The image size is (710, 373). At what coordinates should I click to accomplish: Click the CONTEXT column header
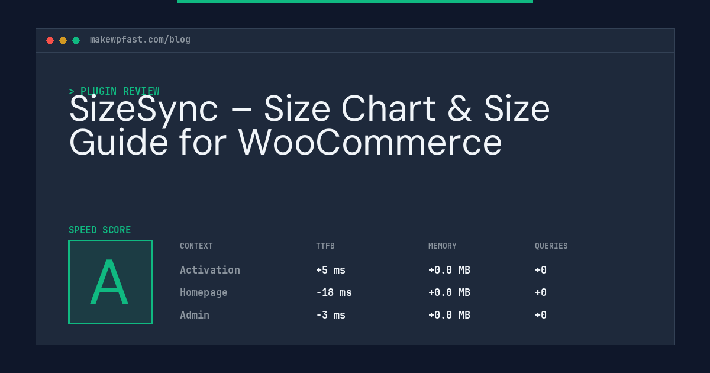pyautogui.click(x=196, y=246)
